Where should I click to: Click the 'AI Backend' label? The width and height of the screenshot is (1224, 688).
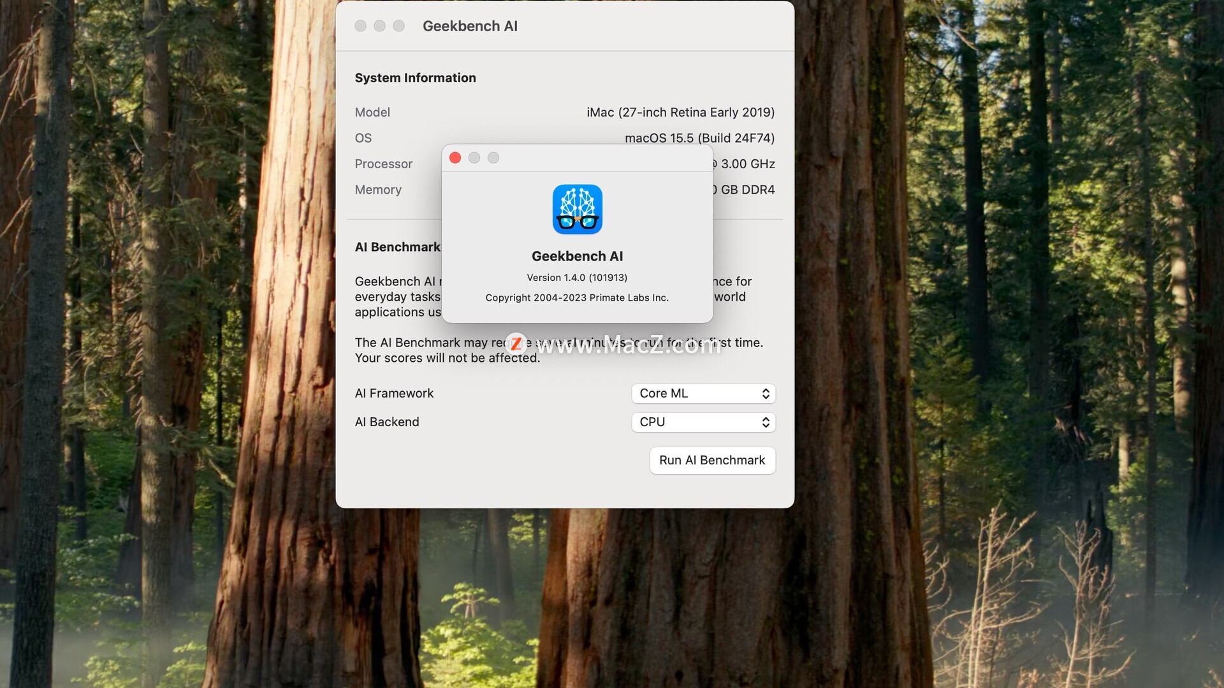[x=387, y=422]
